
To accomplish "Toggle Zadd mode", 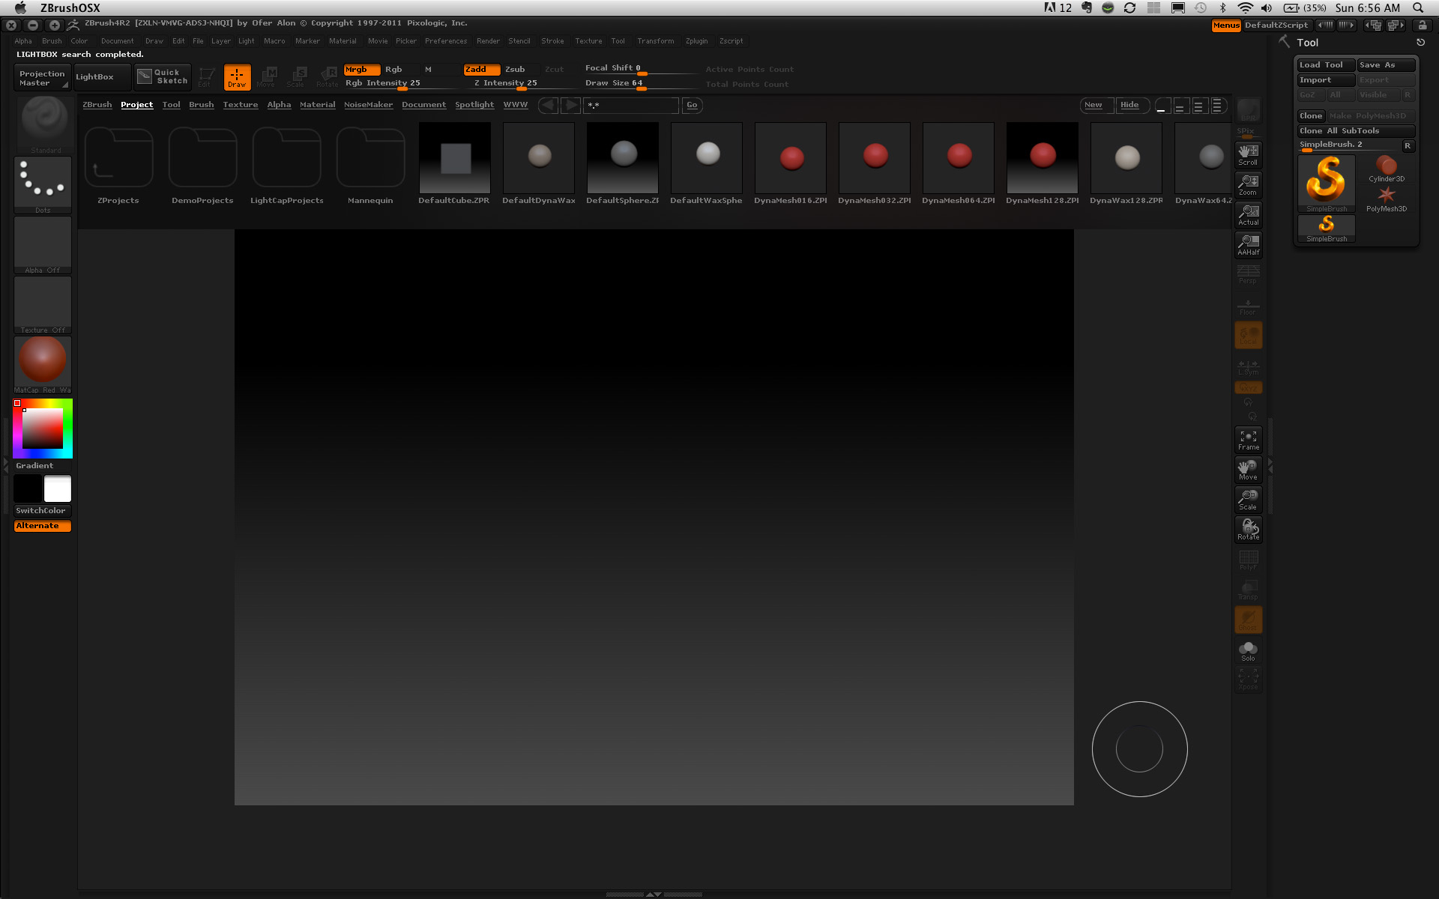I will [481, 69].
